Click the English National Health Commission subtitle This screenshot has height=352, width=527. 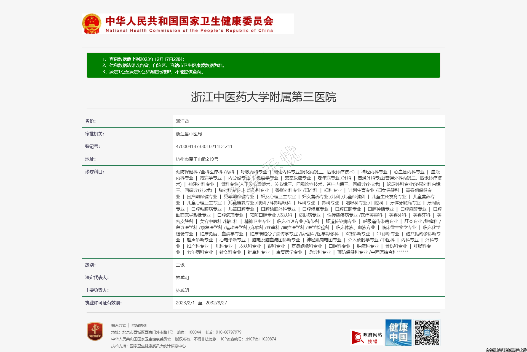click(x=189, y=31)
